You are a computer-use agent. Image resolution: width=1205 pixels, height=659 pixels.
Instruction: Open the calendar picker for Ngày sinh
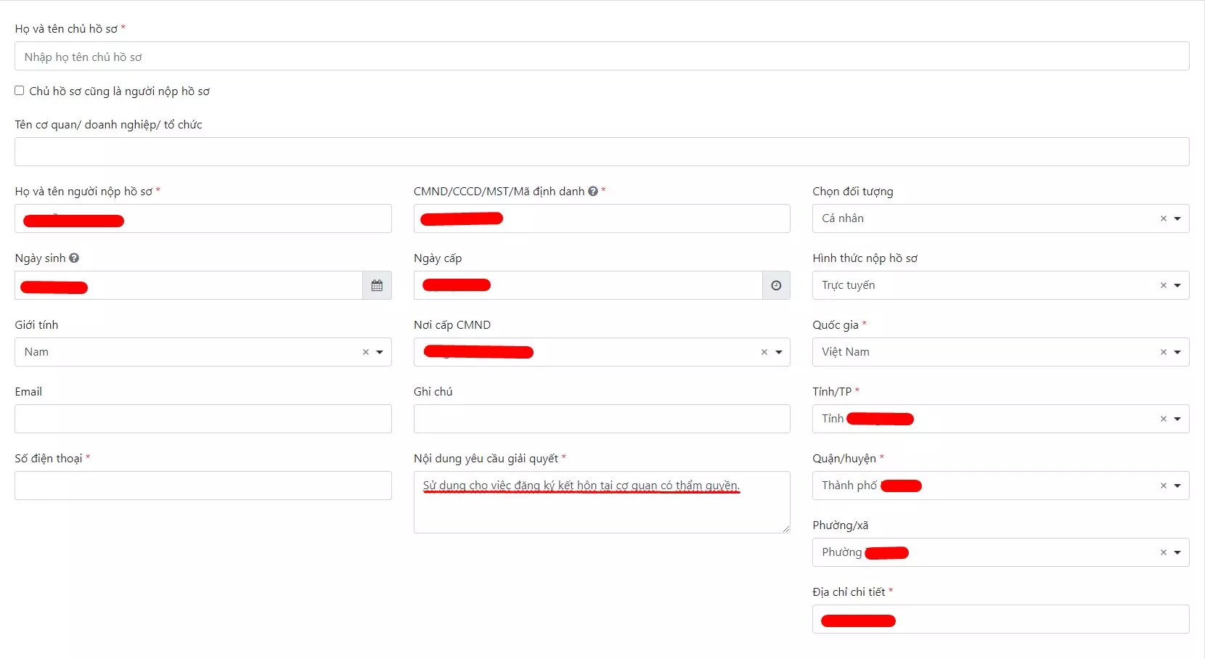point(377,285)
